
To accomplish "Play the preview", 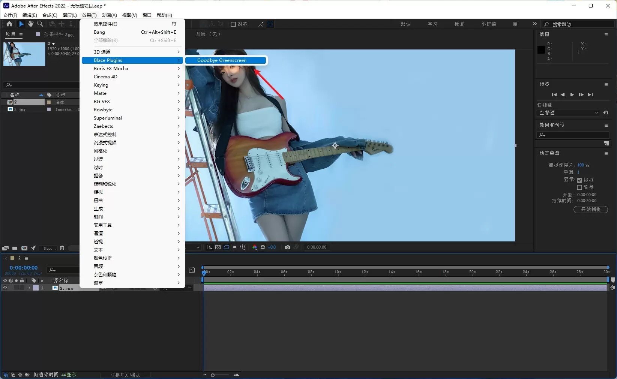I will pyautogui.click(x=572, y=95).
